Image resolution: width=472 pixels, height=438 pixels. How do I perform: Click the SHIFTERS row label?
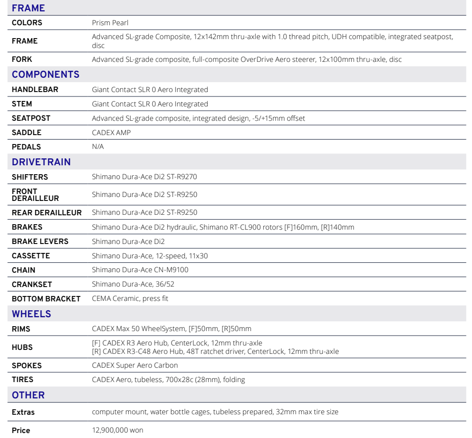click(30, 177)
